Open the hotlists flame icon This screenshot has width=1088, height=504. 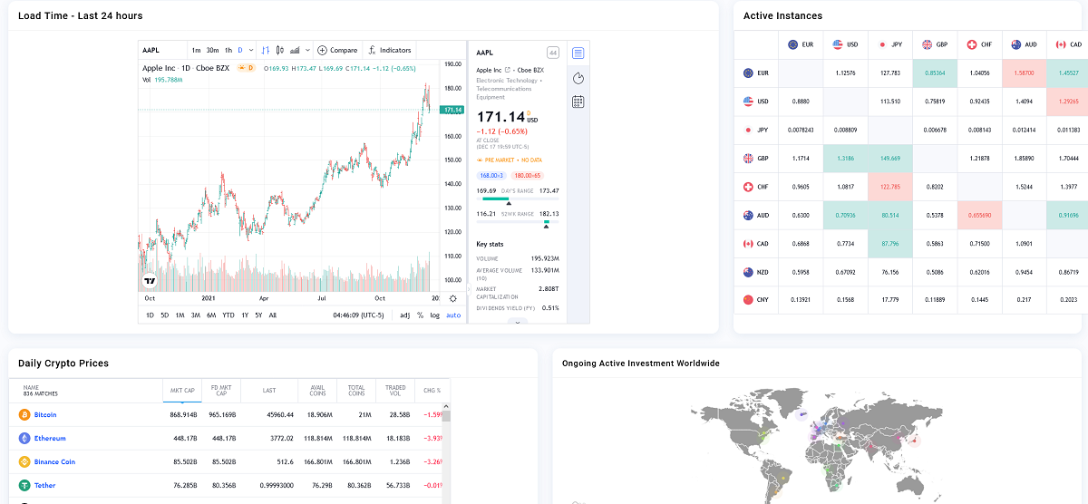pos(578,78)
